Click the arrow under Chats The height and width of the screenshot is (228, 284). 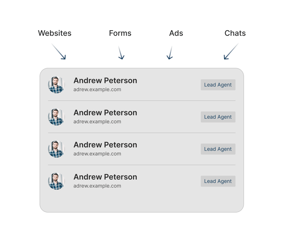(231, 51)
